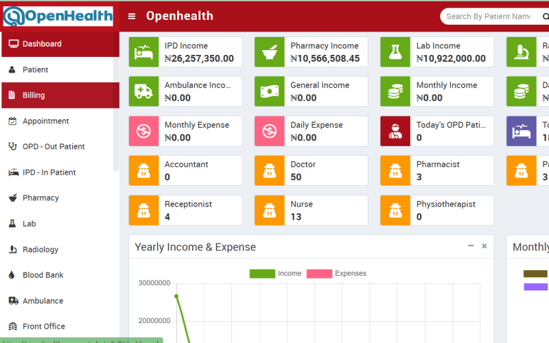Click the Receptionist orange staff icon
The image size is (549, 343).
143,211
